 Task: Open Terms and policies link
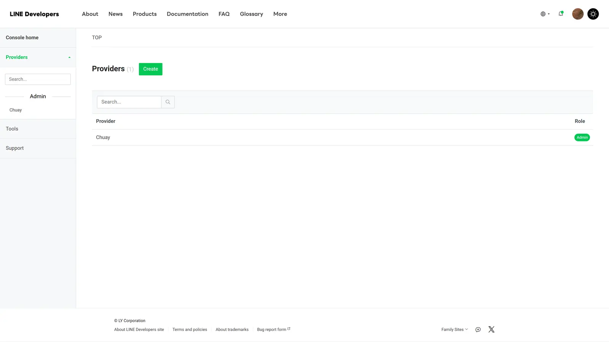coord(190,329)
